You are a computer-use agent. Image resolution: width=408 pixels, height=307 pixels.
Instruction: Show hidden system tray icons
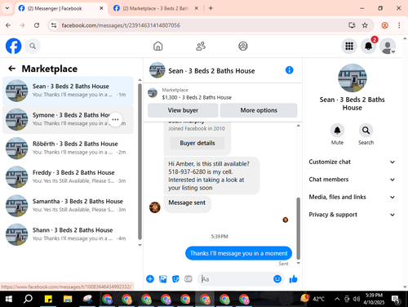point(337,299)
